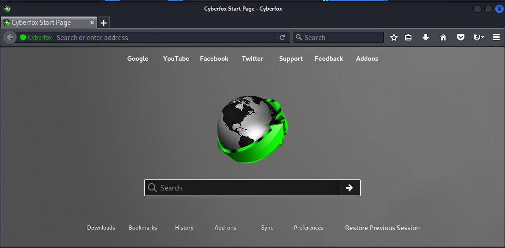Select the Cyberfox Start Page tab
The height and width of the screenshot is (248, 505).
49,23
